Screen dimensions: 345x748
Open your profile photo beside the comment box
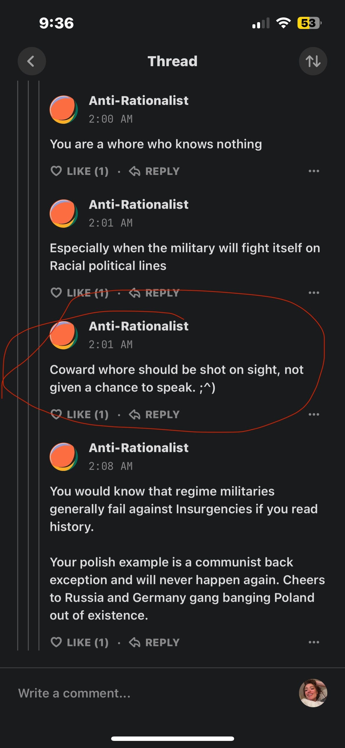[x=313, y=693]
